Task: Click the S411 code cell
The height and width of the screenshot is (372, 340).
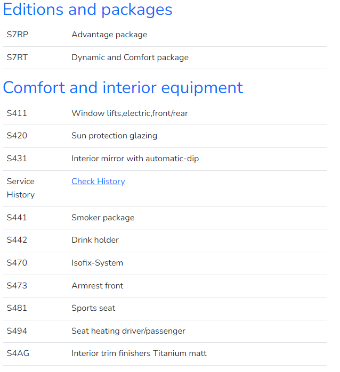Action: pos(17,113)
